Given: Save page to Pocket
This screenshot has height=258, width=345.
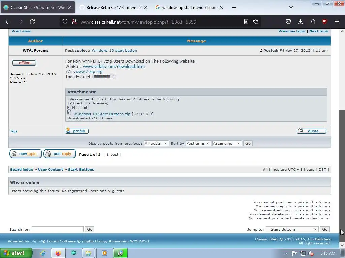Looking at the screenshot, I should [x=288, y=21].
